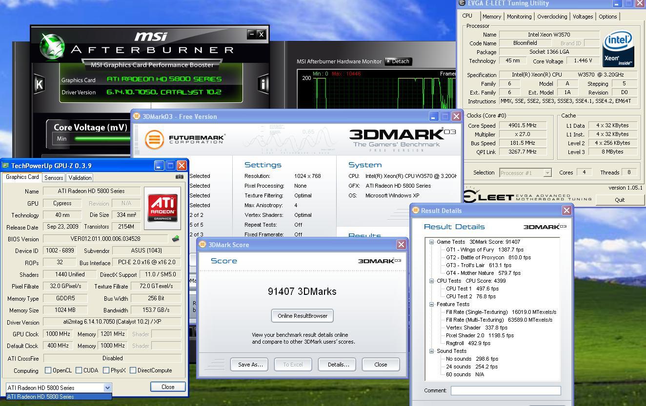Open the E-LEET processor Selection dropdown
This screenshot has height=406, width=646.
click(547, 173)
